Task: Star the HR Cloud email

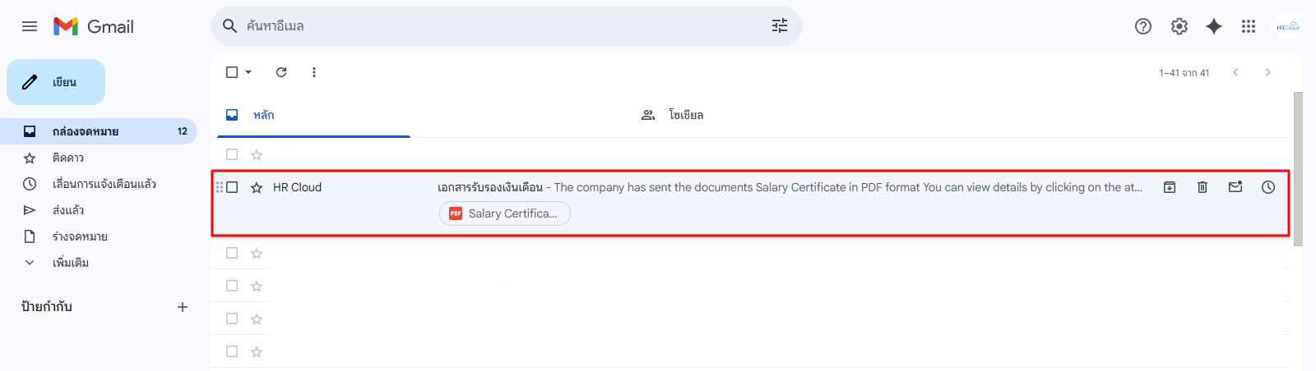Action: 257,188
